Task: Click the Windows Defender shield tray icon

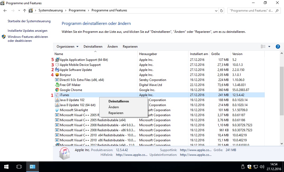Action: [x=249, y=167]
